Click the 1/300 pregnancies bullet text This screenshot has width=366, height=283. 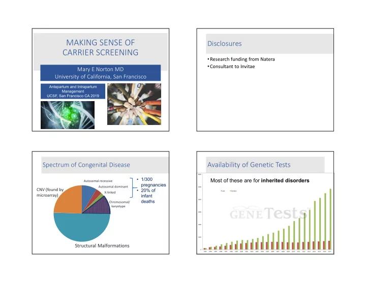click(x=154, y=182)
